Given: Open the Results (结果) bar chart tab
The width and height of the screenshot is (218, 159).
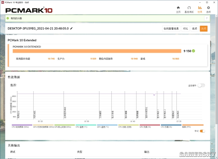Looking at the screenshot, I should click(x=200, y=10).
